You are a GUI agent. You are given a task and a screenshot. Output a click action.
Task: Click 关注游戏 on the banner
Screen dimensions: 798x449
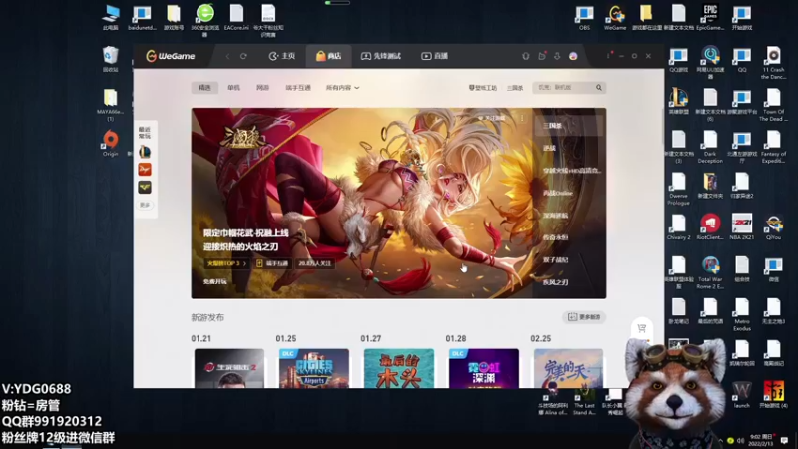point(491,118)
